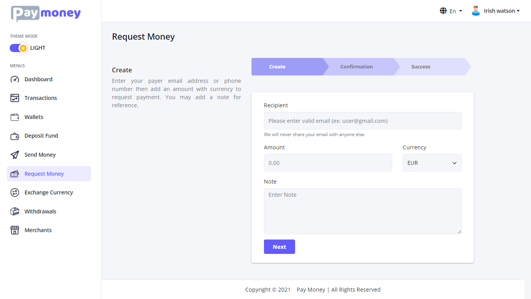Open the Currency dropdown showing EUR
Screen dimensions: 531x299
click(432, 163)
